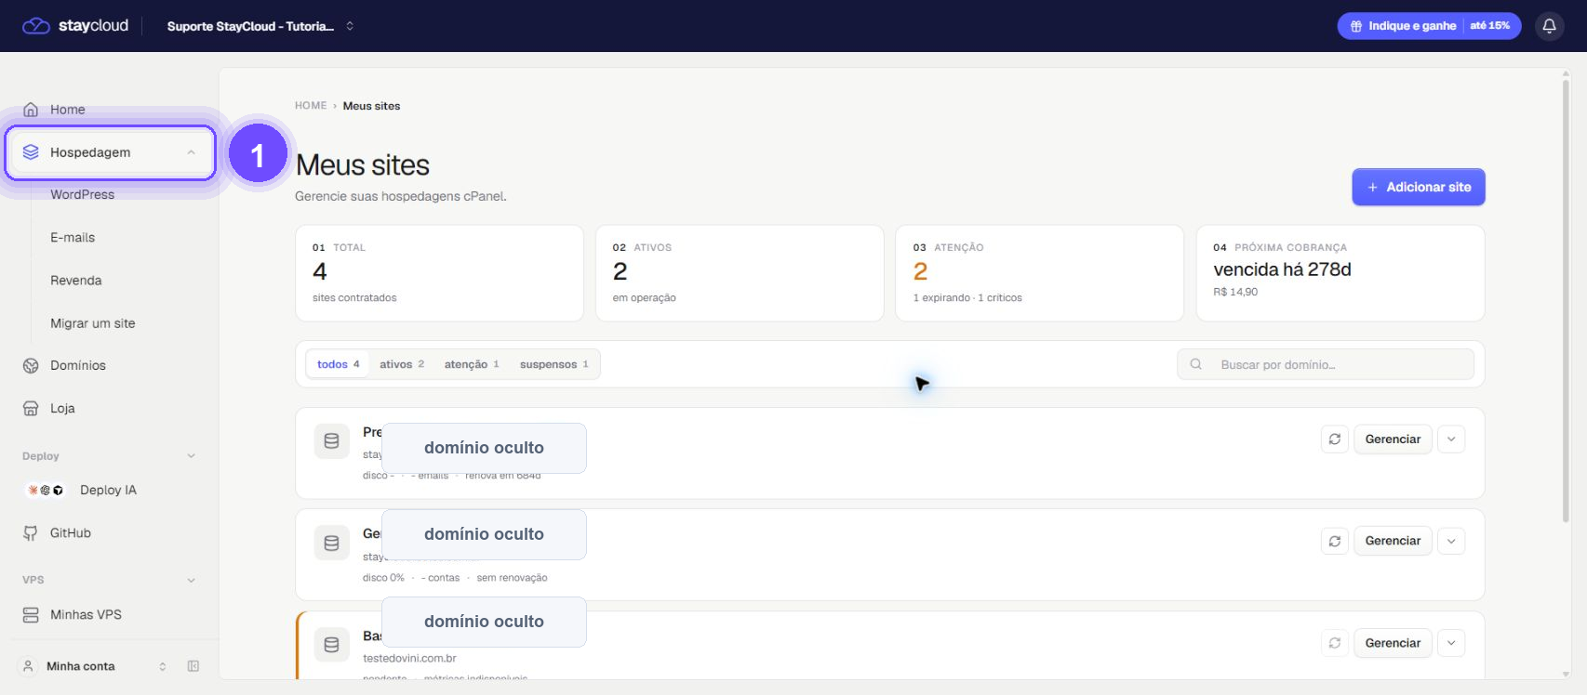1587x695 pixels.
Task: Collapse the VPS section
Action: point(191,580)
